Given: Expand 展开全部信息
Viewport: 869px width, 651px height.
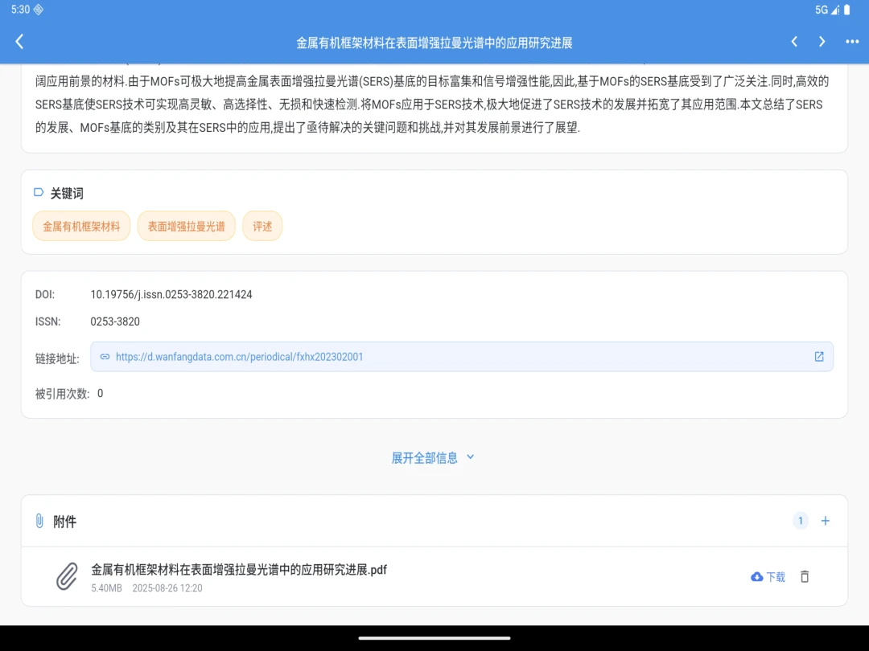Looking at the screenshot, I should (433, 458).
